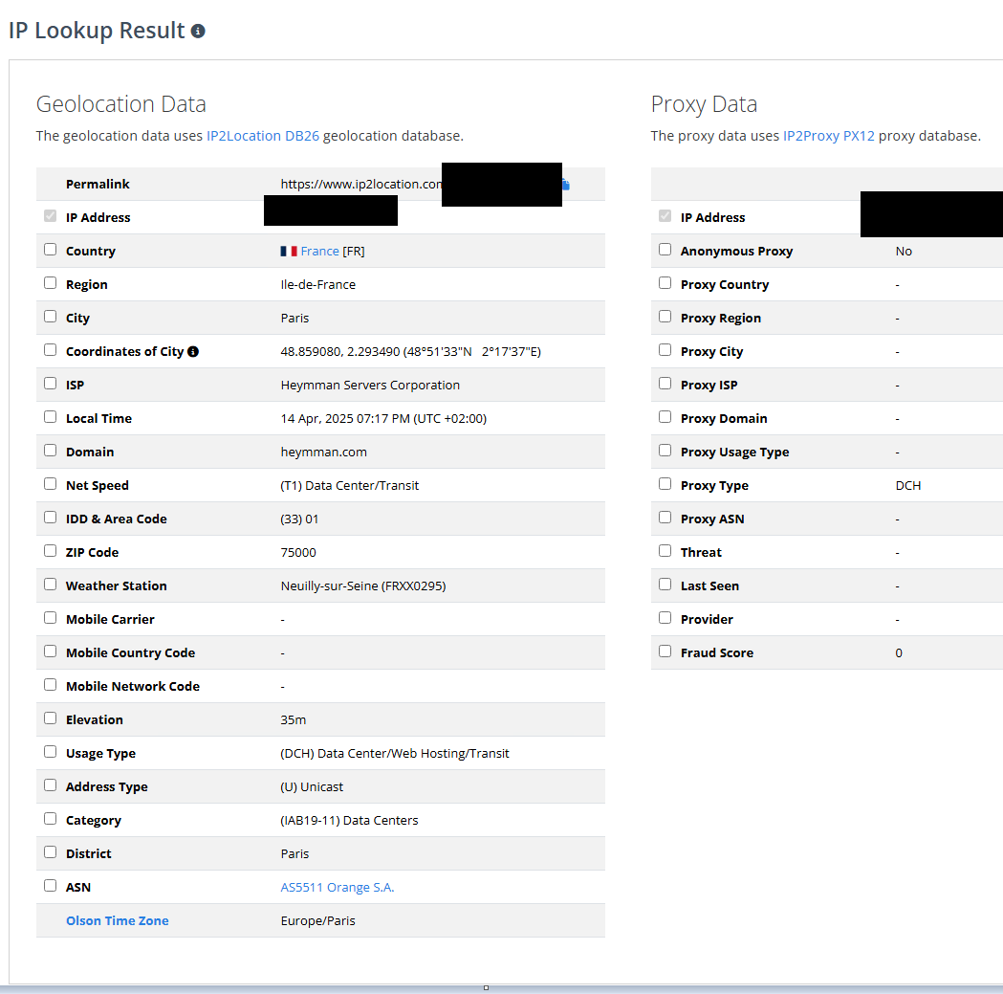Click the permalink URL text

point(360,185)
